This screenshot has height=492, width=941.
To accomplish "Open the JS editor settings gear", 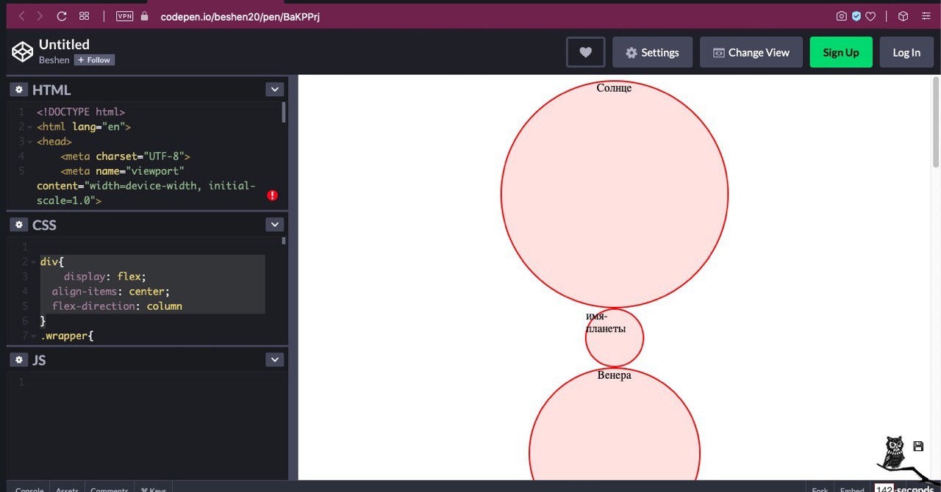I will coord(18,360).
